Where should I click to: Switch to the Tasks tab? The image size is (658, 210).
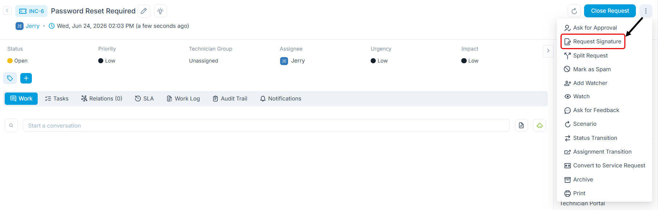[57, 99]
